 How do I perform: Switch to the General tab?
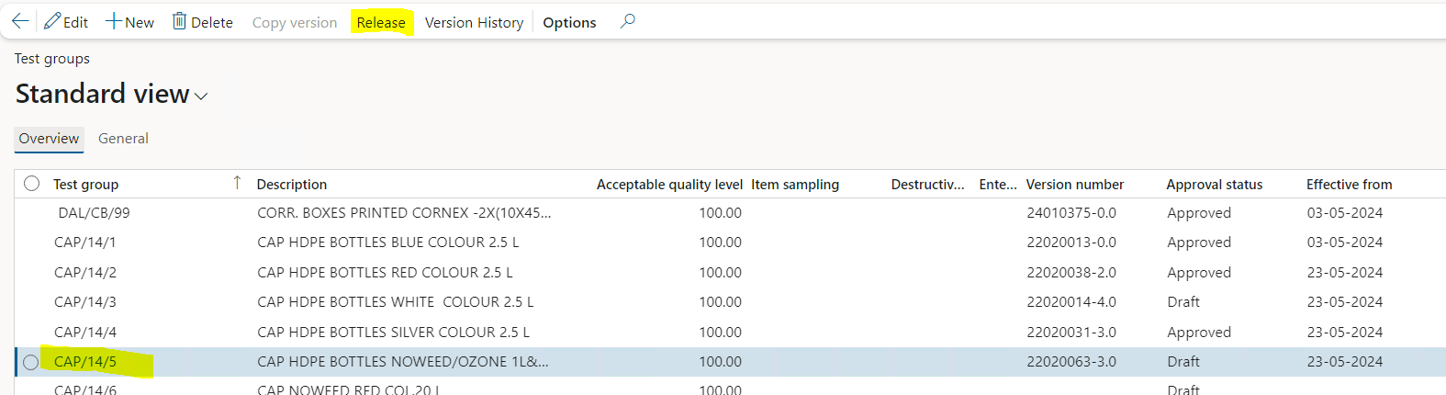coord(123,139)
